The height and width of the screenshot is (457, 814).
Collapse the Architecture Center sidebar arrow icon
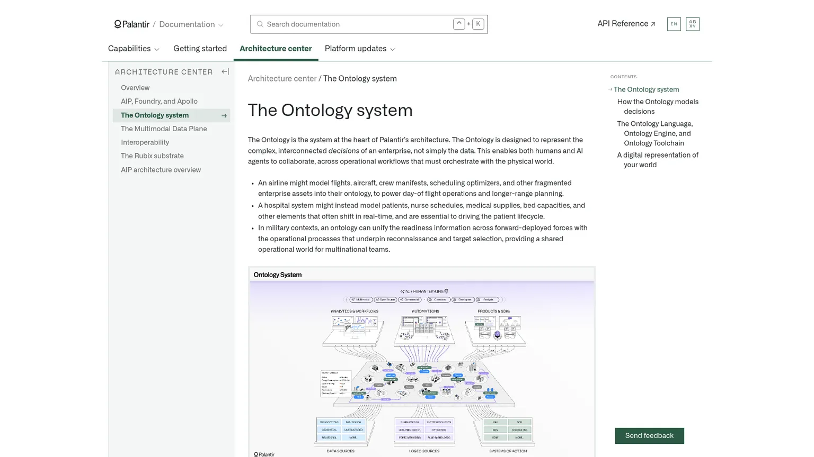pos(225,72)
